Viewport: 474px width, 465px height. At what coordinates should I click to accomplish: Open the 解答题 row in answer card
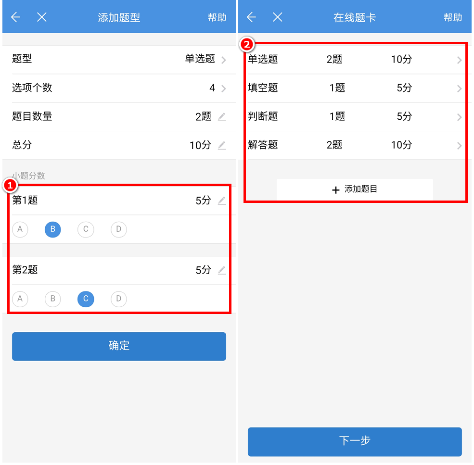(355, 145)
